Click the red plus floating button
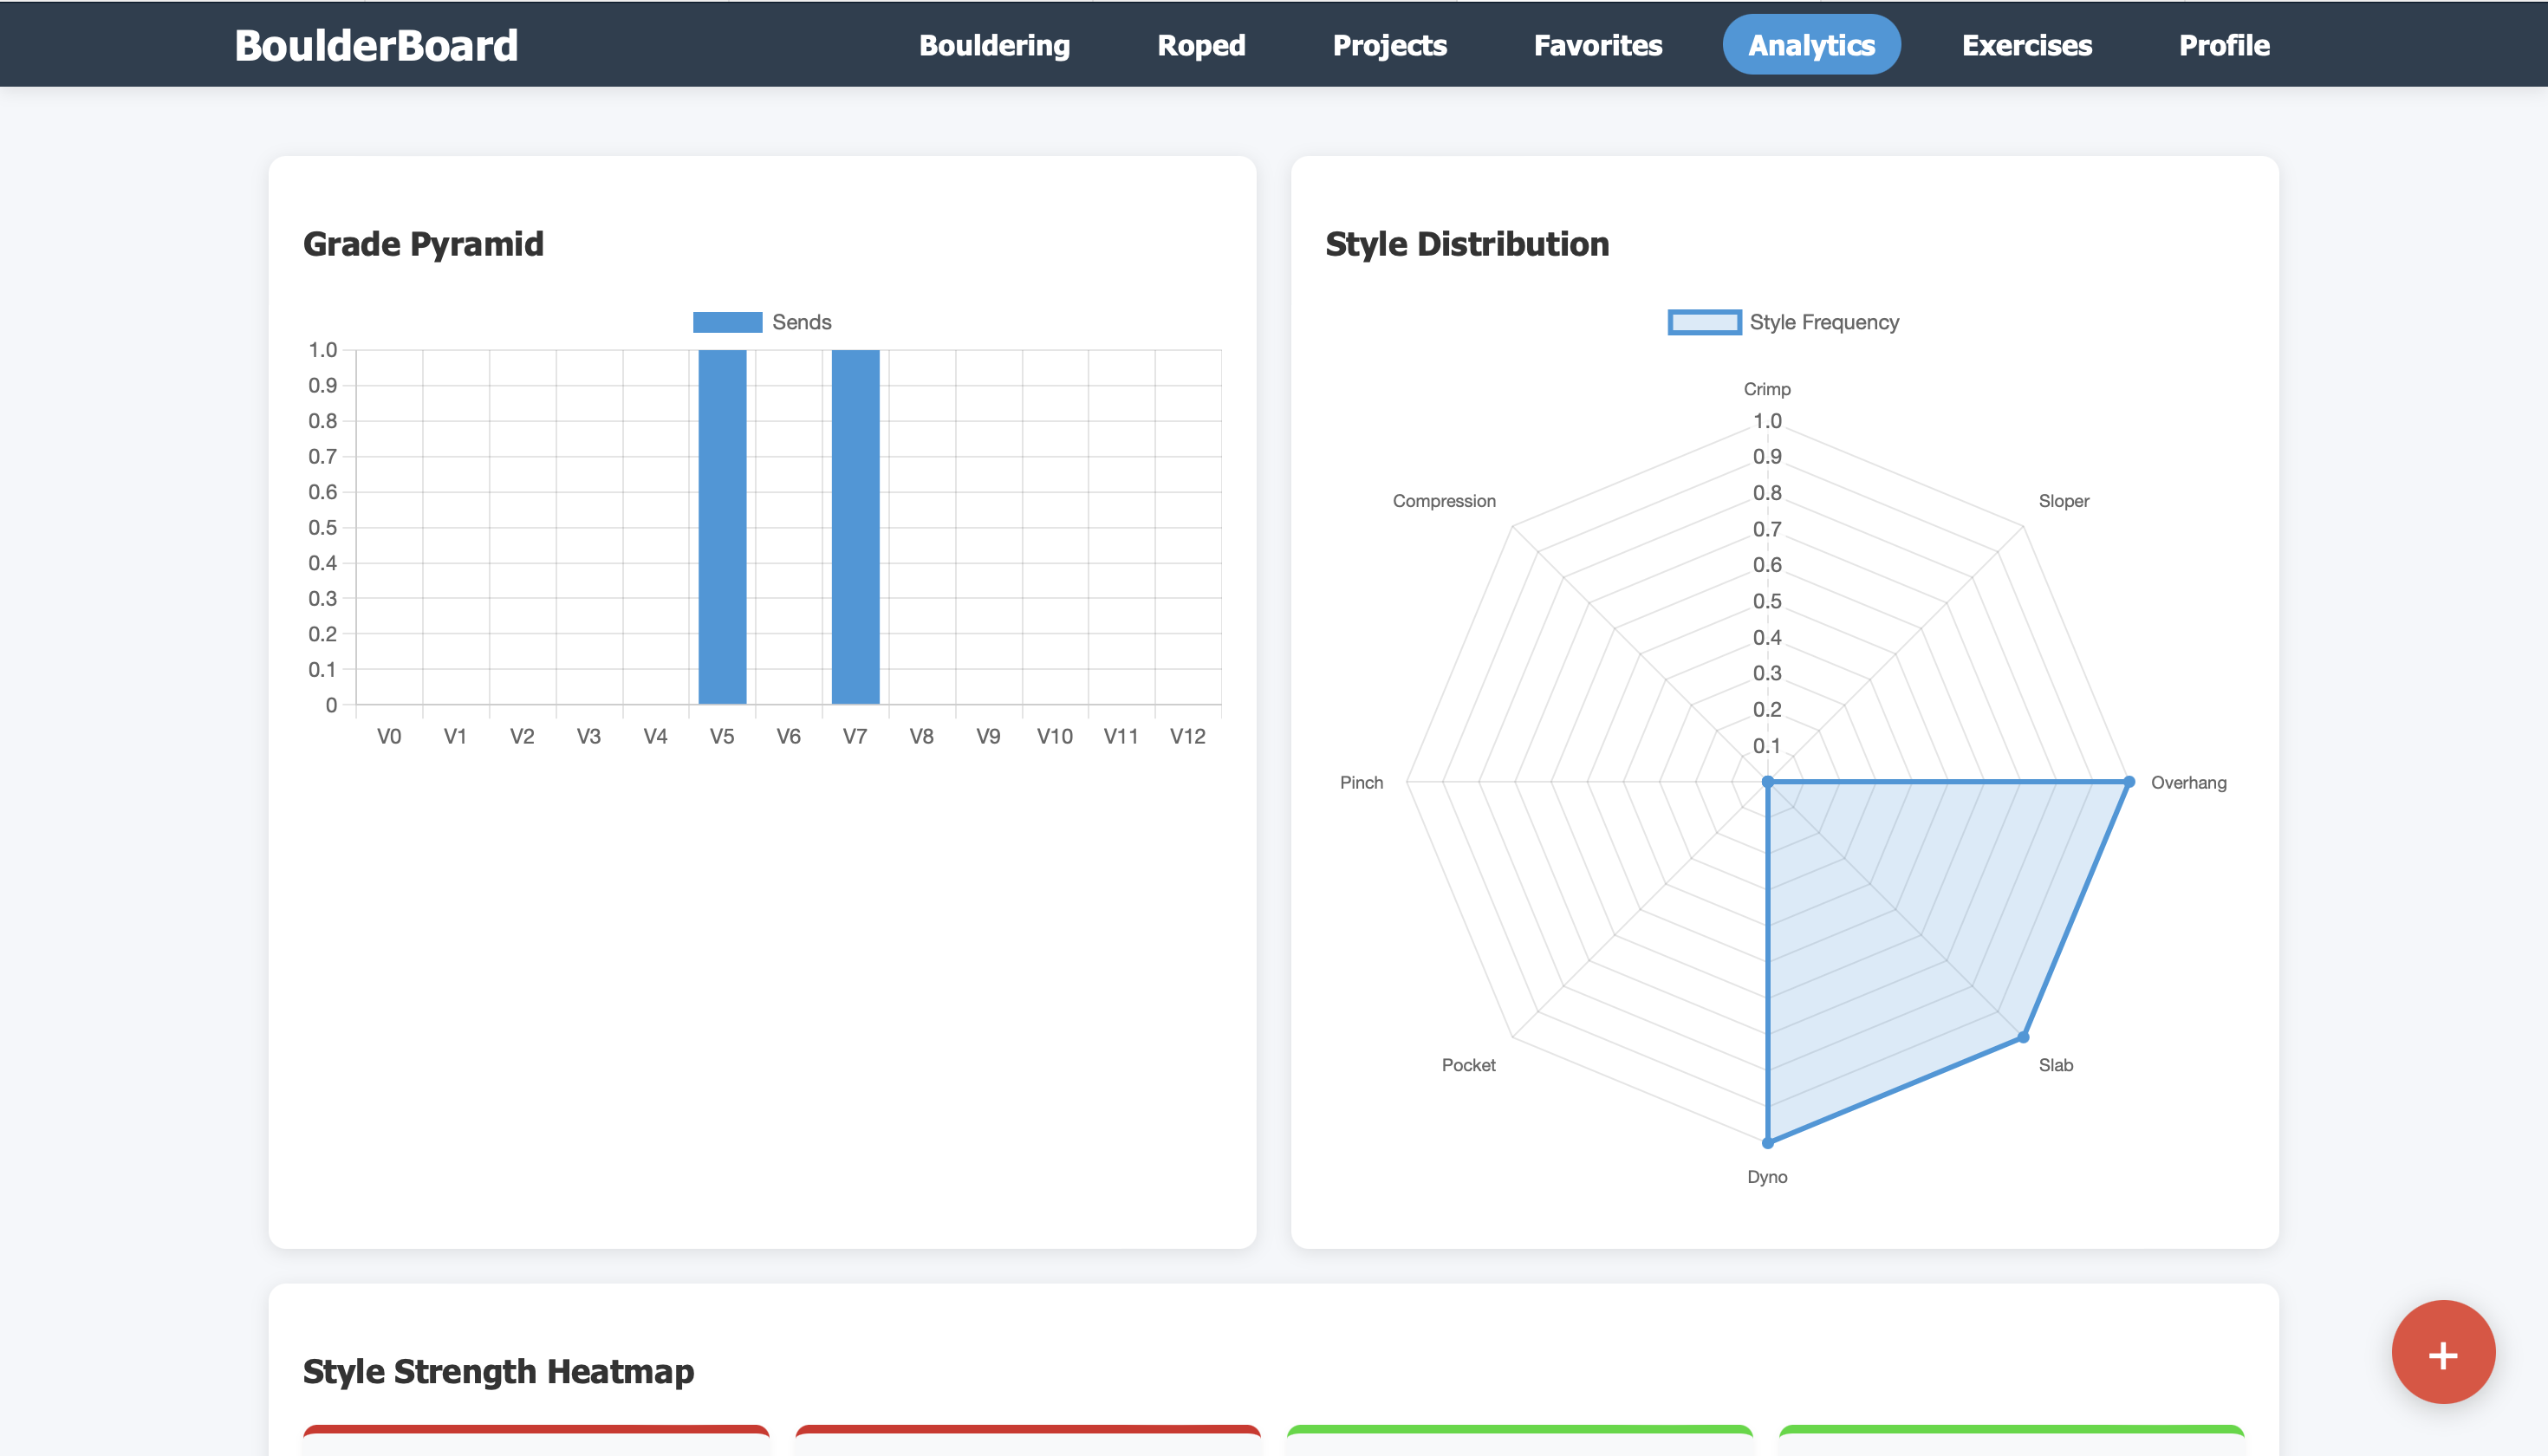 [2442, 1352]
